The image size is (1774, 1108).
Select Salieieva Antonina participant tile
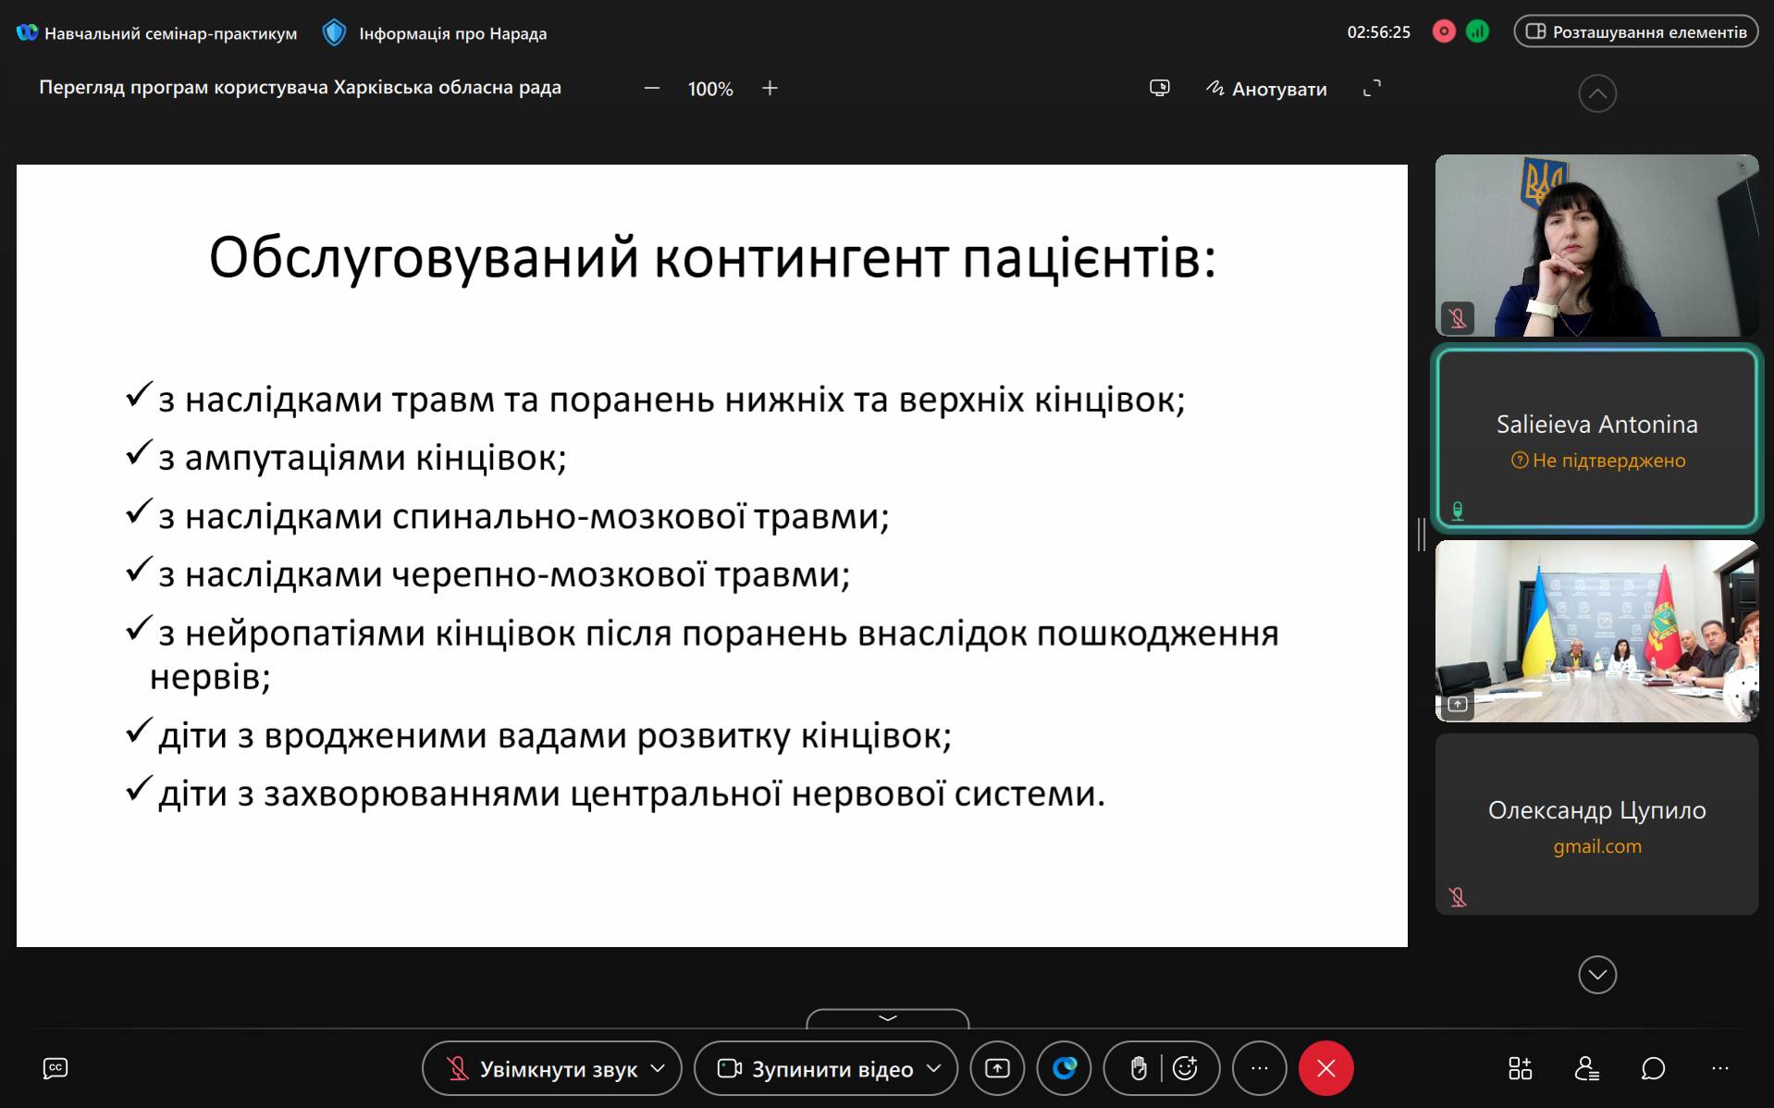pos(1596,437)
